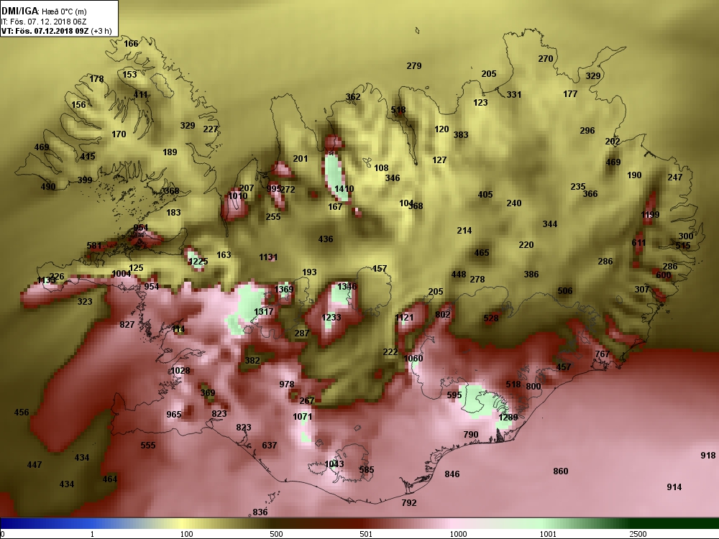Viewport: 719px width, 539px height.
Task: Select the map value 1043
Action: pyautogui.click(x=334, y=464)
